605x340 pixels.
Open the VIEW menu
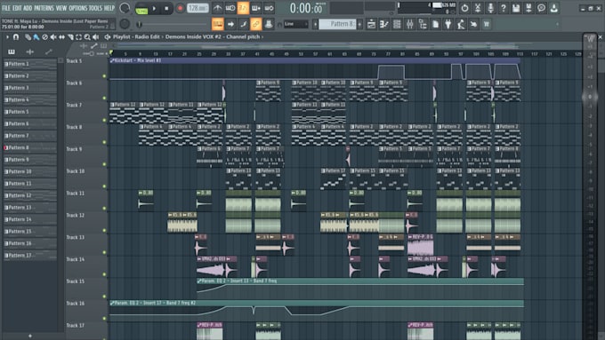coord(61,8)
